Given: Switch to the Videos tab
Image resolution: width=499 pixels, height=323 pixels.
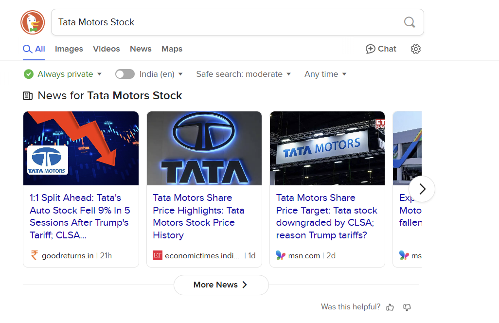Looking at the screenshot, I should (107, 49).
